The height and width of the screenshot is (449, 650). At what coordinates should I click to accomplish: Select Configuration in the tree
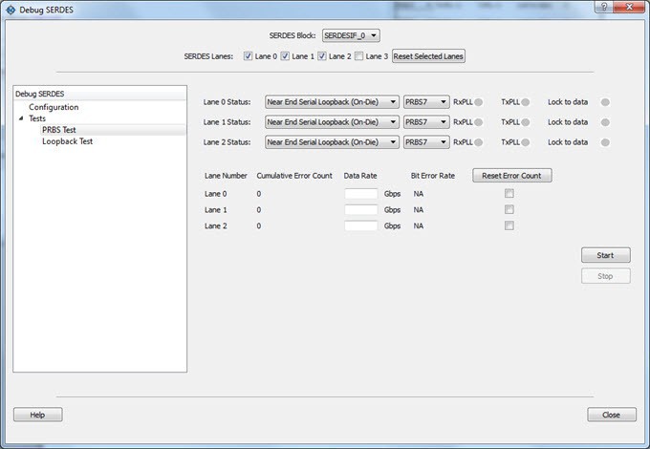point(54,107)
